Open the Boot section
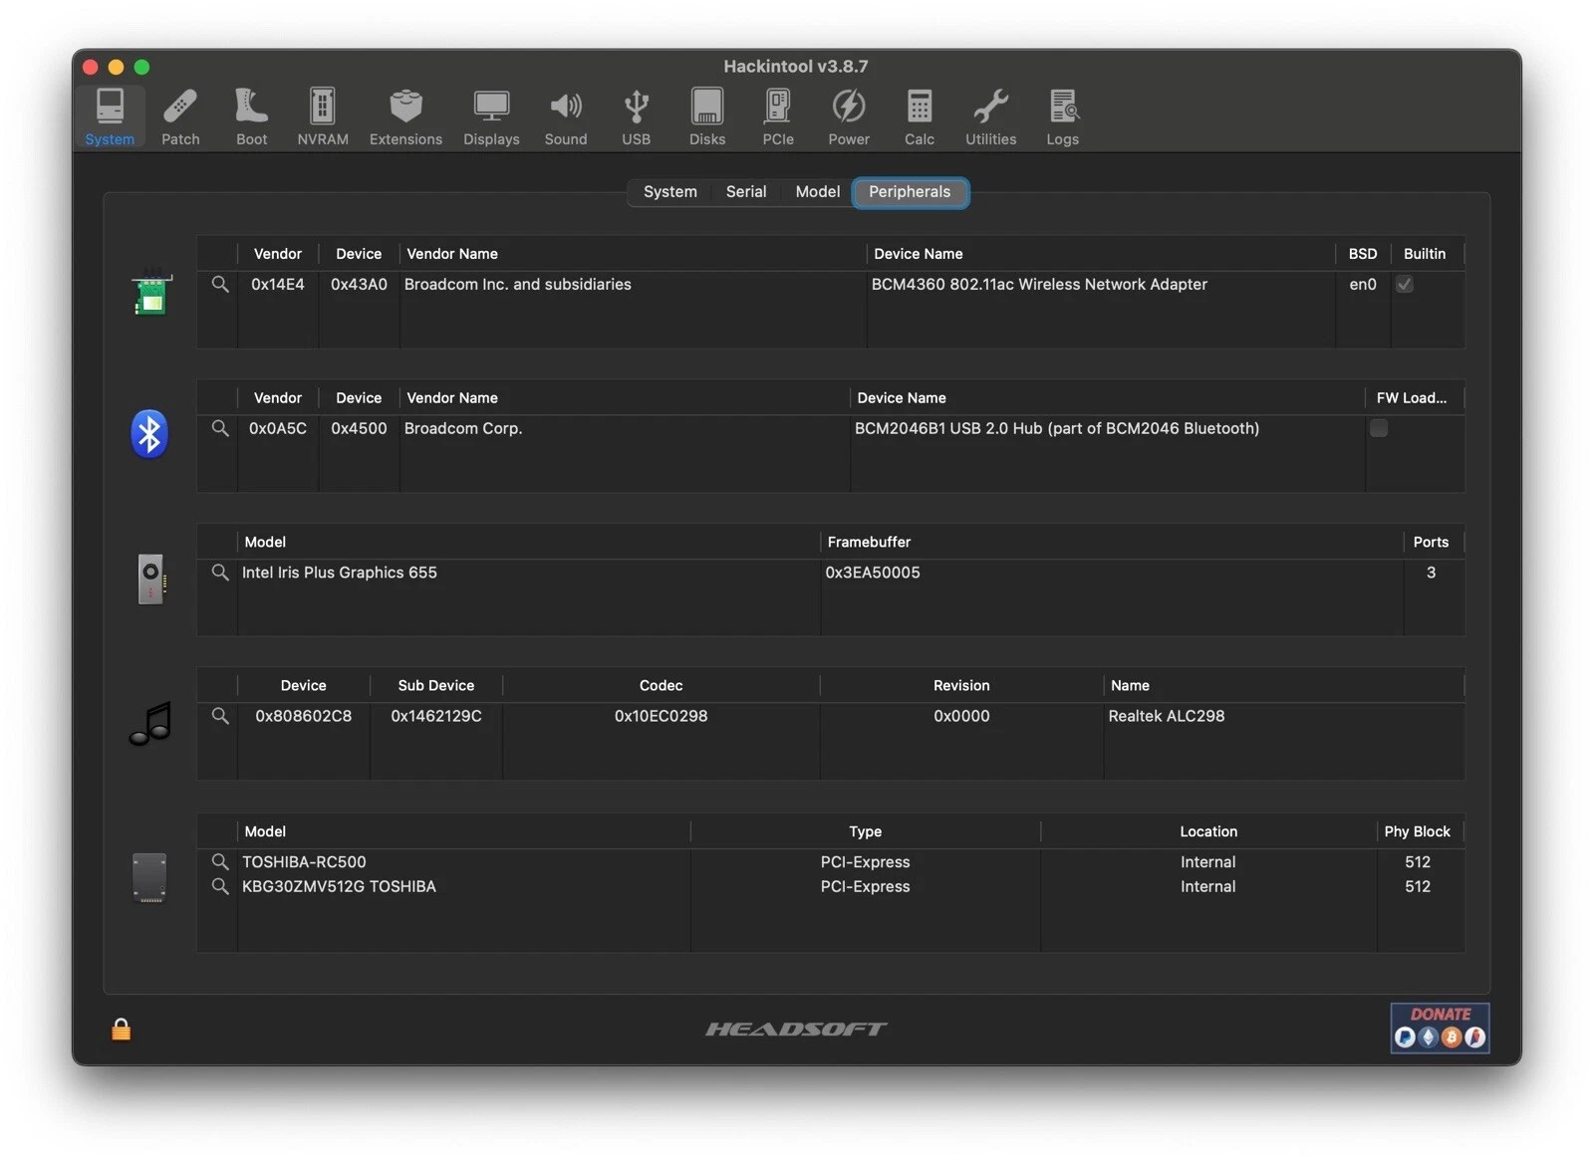The height and width of the screenshot is (1161, 1594). [251, 116]
